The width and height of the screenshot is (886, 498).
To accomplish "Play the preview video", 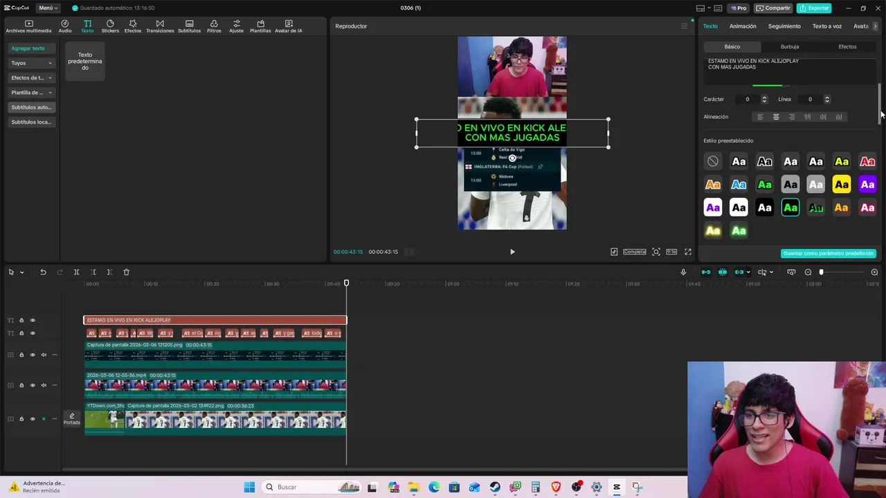I will tap(512, 252).
